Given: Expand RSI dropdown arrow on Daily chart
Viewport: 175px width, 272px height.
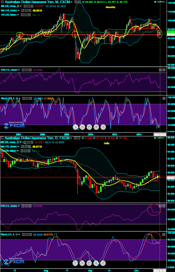Looking at the screenshot, I should coord(19,206).
